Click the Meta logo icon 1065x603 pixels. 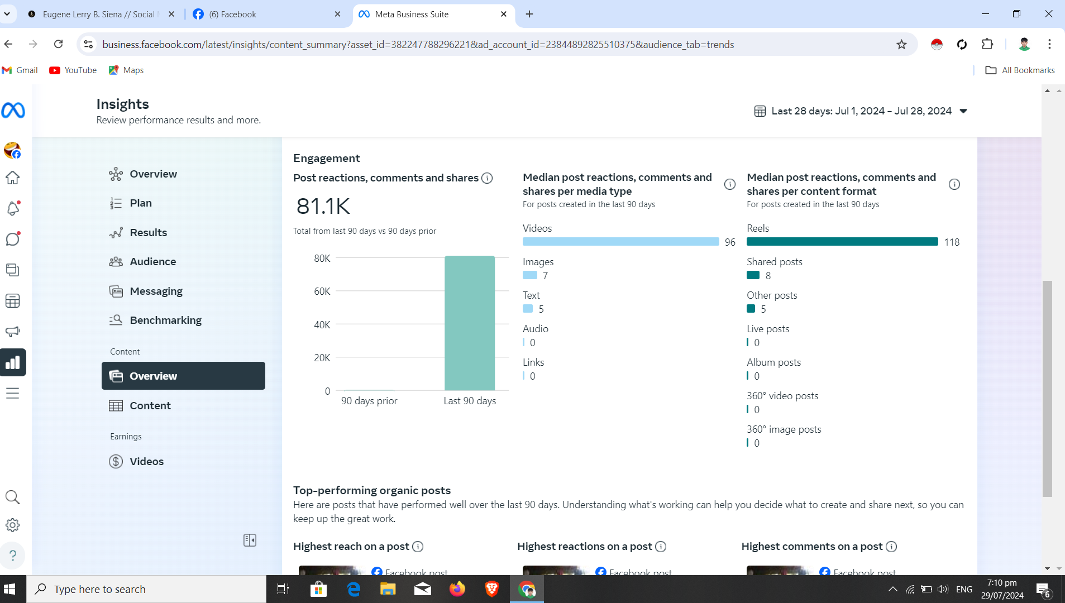coord(13,111)
